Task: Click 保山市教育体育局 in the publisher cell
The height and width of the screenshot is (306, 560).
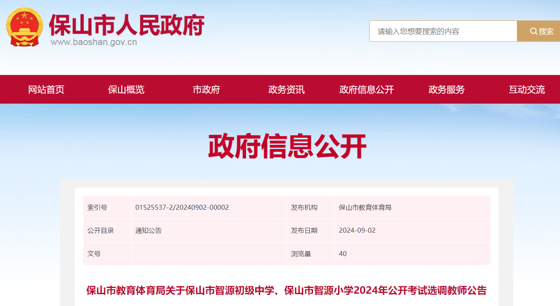Action: tap(365, 207)
